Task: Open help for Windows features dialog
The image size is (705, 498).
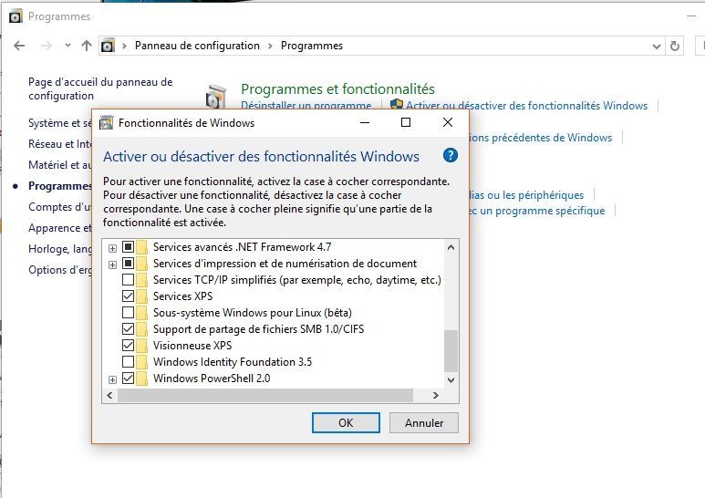Action: 450,156
